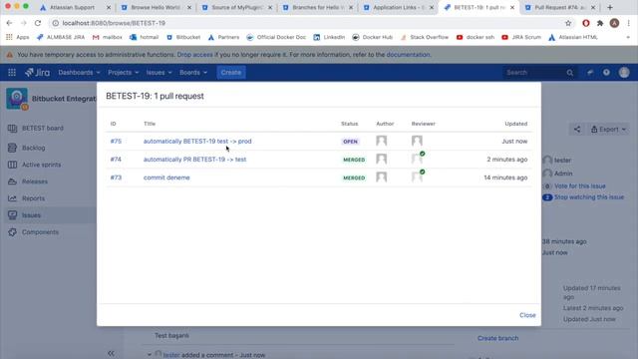This screenshot has height=359, width=638.
Task: Click the Drop access link in banner
Action: [x=194, y=55]
